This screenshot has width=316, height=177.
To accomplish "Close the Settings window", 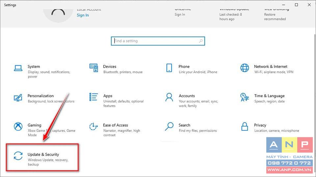I will pos(309,5).
